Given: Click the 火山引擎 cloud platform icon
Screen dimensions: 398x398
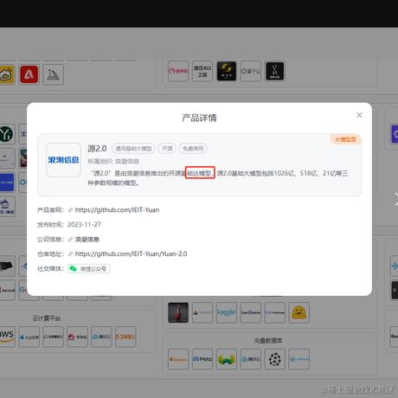Looking at the screenshot, I should [29, 337].
